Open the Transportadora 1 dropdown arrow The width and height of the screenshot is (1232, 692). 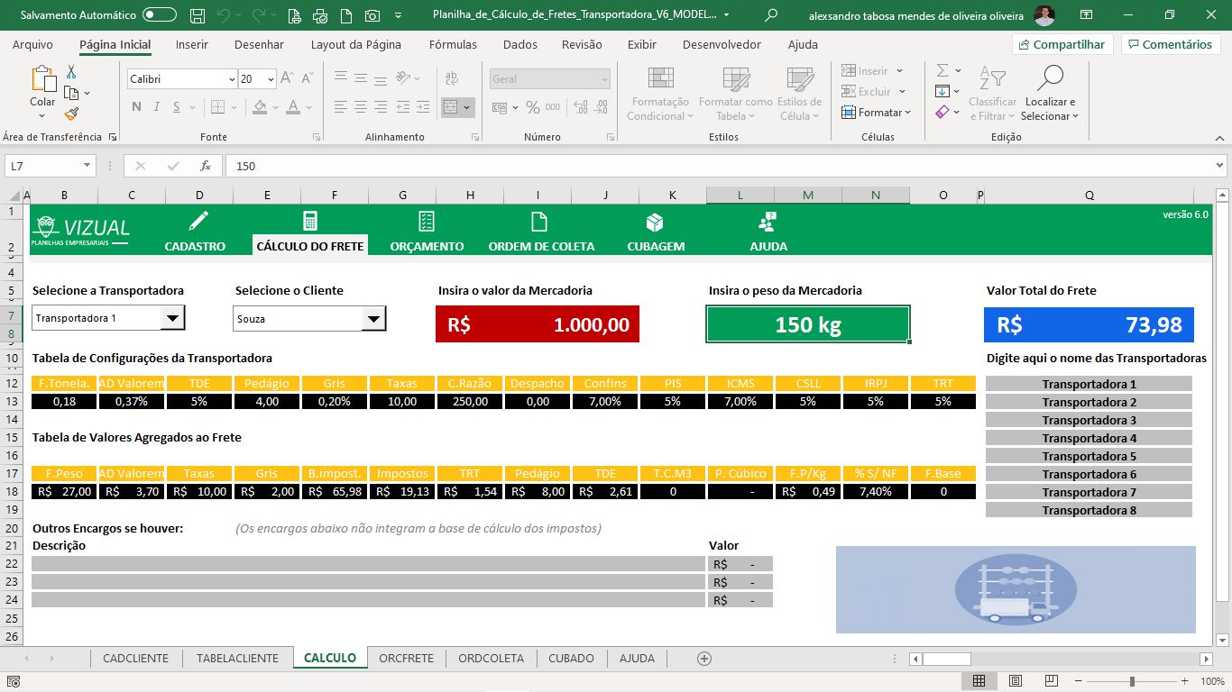coord(172,318)
